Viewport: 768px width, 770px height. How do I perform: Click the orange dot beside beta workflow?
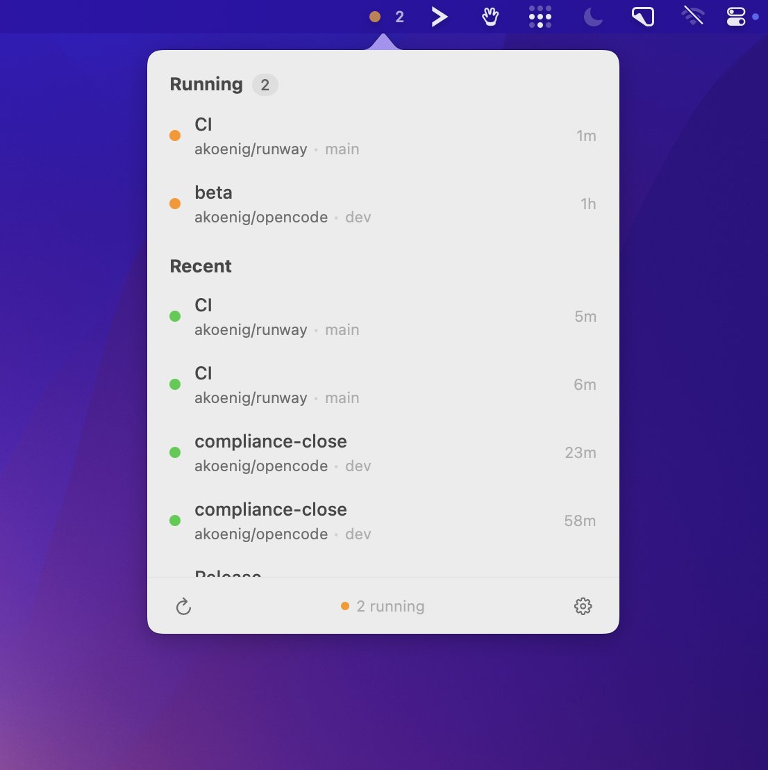(x=175, y=204)
